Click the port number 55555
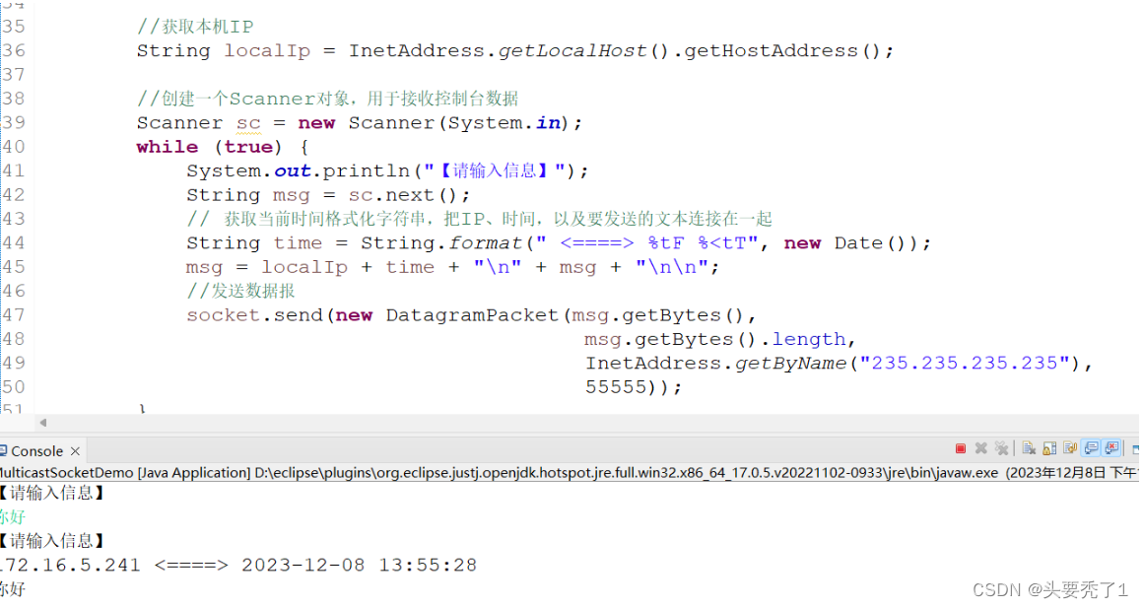Viewport: 1143px width, 608px height. (616, 387)
